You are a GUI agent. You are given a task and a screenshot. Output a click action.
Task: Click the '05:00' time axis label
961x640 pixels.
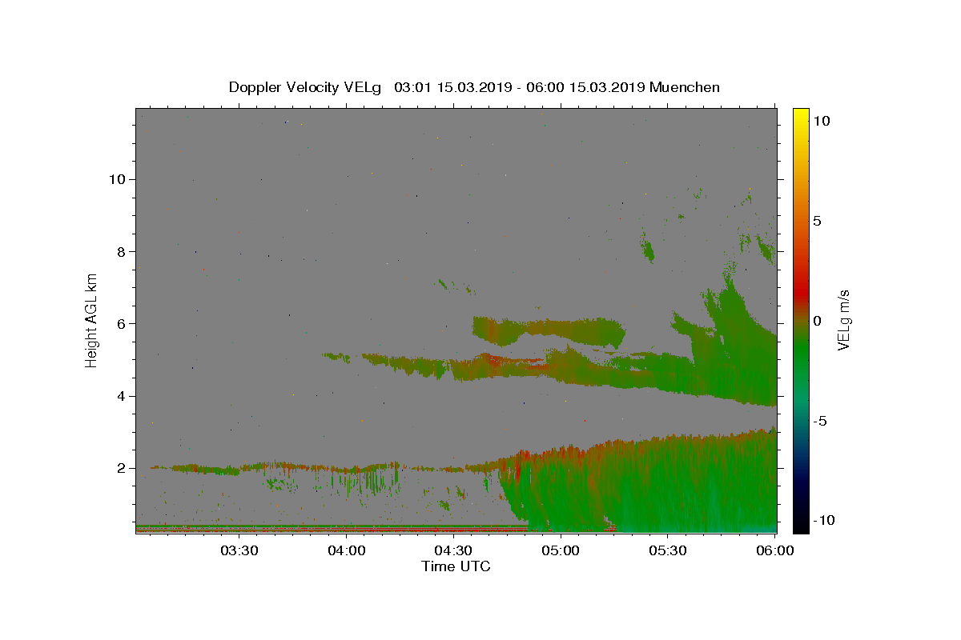click(561, 550)
